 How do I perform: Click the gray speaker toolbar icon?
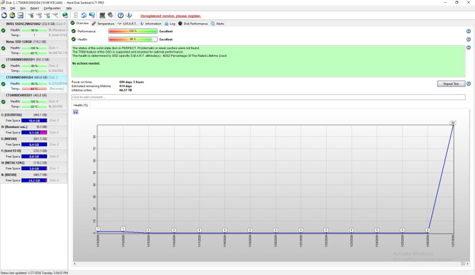(110, 15)
